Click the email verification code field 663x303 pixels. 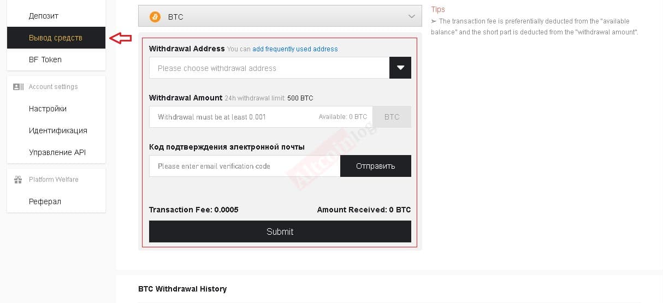click(245, 166)
